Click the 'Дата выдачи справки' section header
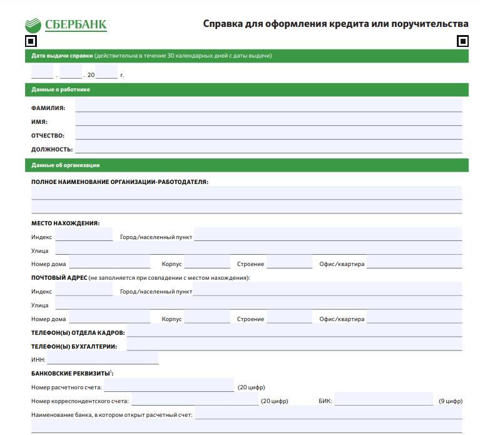The width and height of the screenshot is (480, 435). (x=247, y=56)
